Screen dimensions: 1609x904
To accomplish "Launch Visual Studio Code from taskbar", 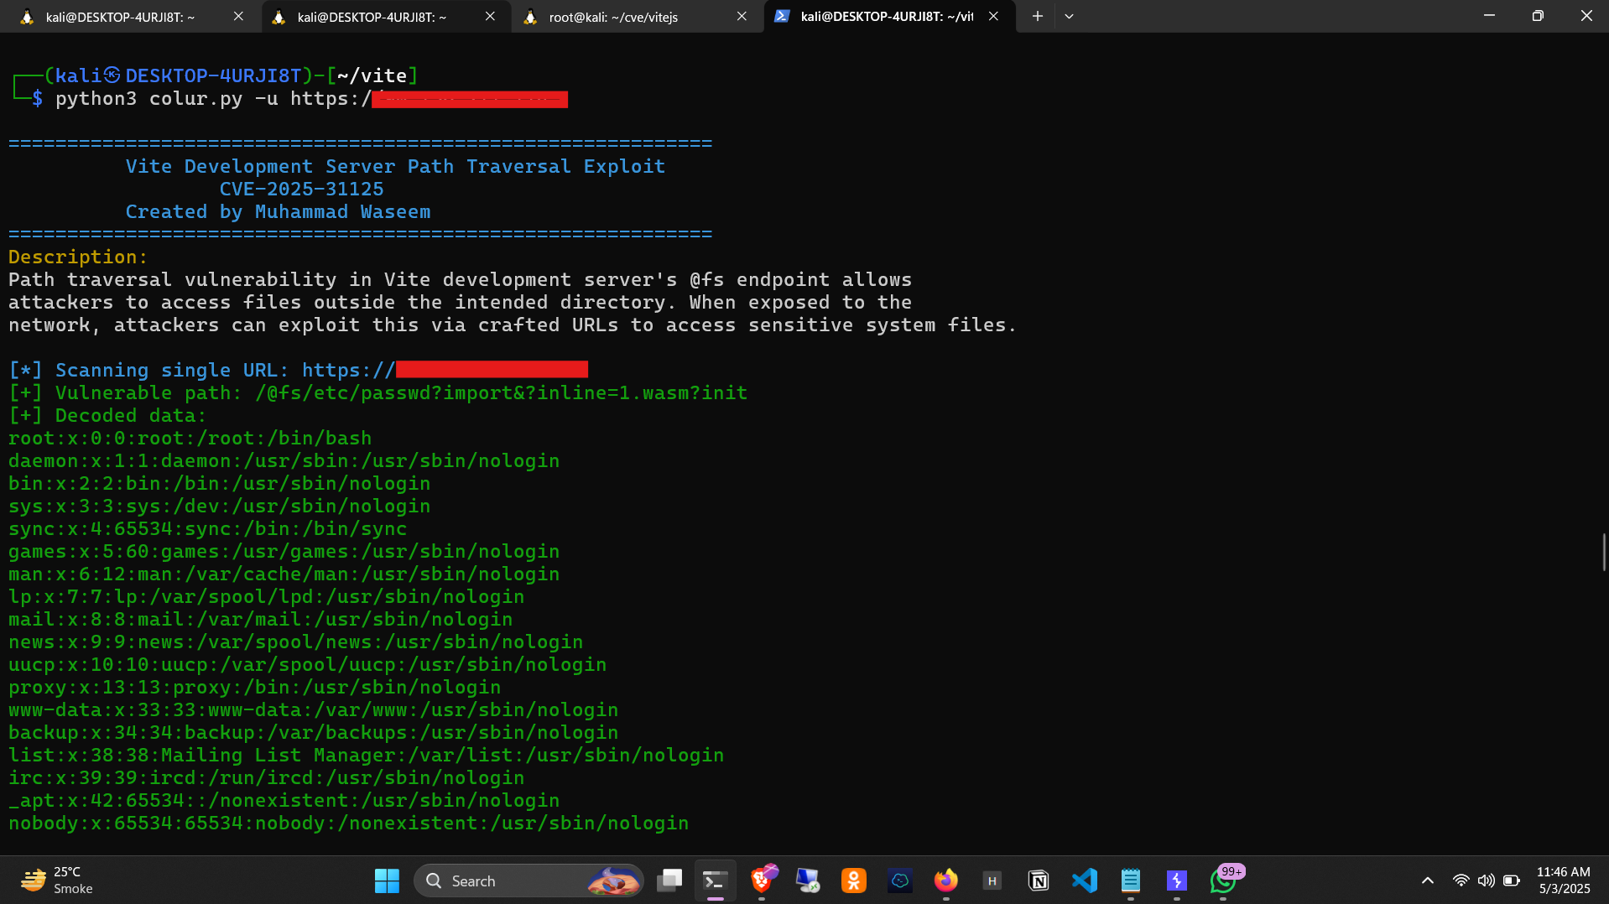I will (1085, 881).
